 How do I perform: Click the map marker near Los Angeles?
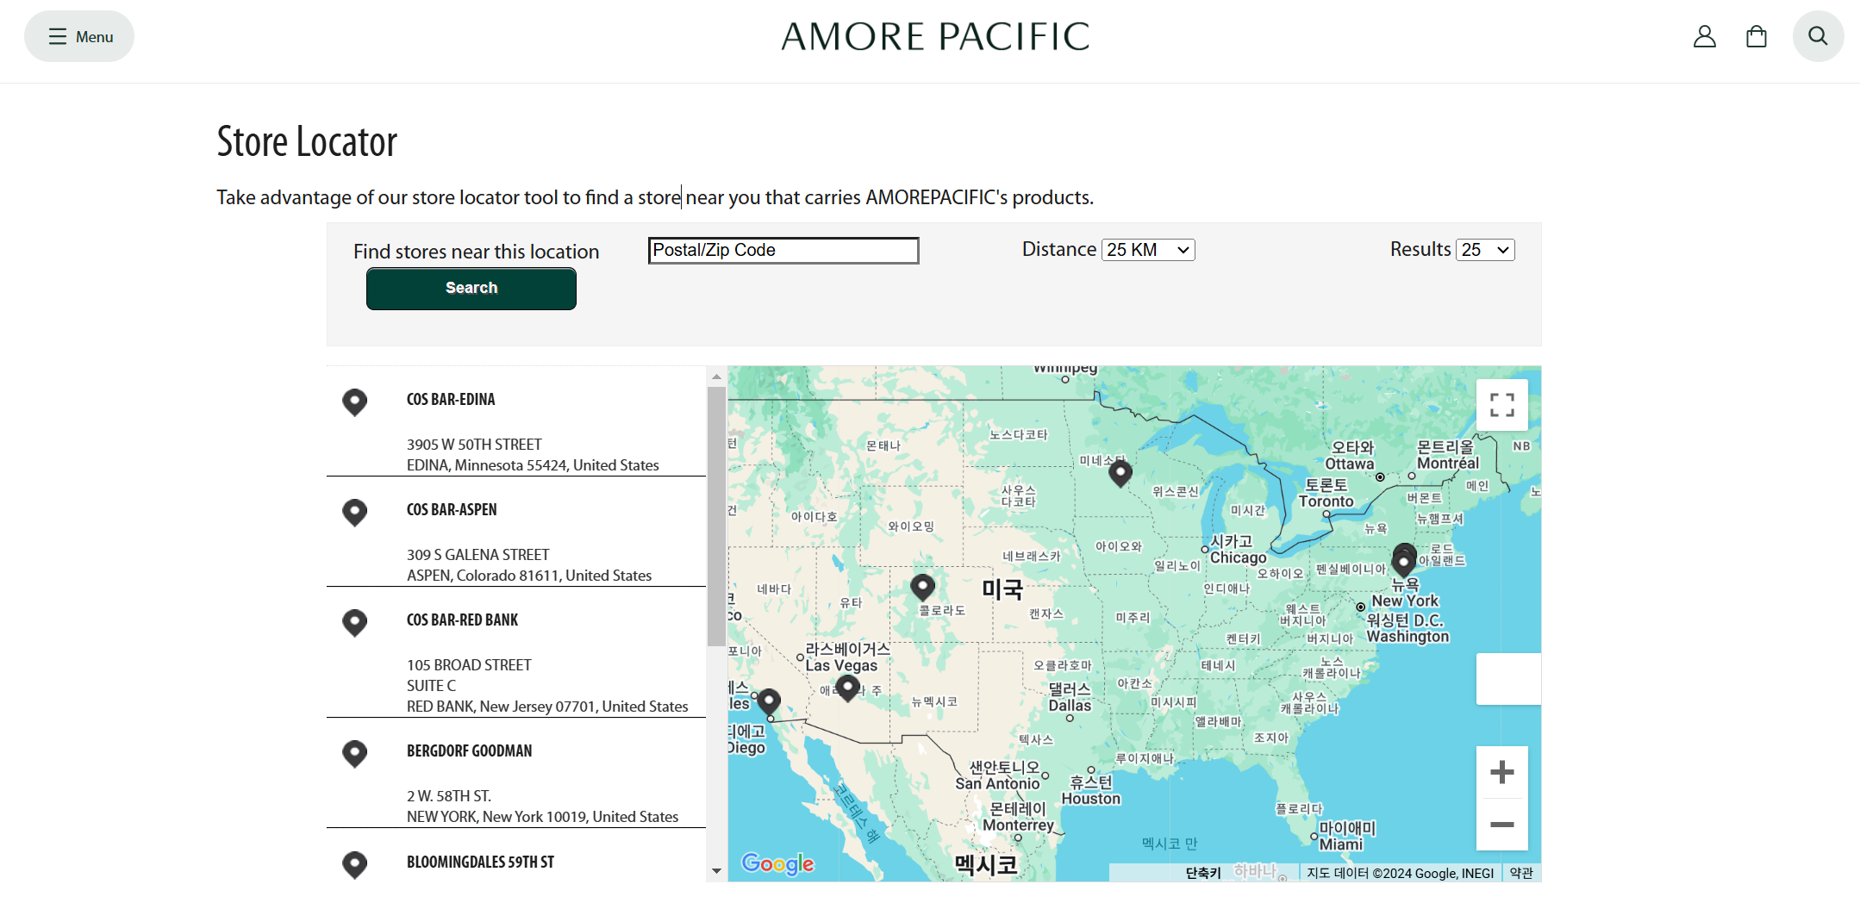(769, 702)
